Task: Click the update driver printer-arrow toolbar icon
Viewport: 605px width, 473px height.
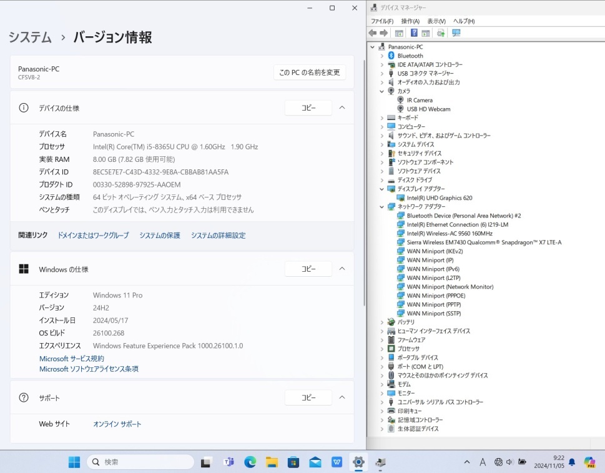Action: point(441,33)
